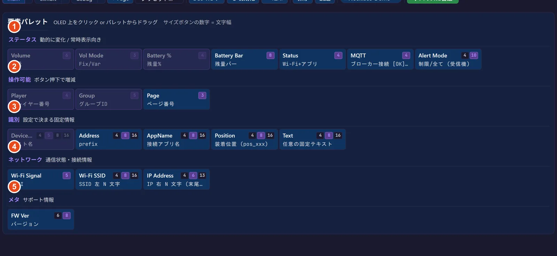The image size is (557, 256).
Task: Select the Wi-Fi Signal palette card
Action: (x=41, y=179)
